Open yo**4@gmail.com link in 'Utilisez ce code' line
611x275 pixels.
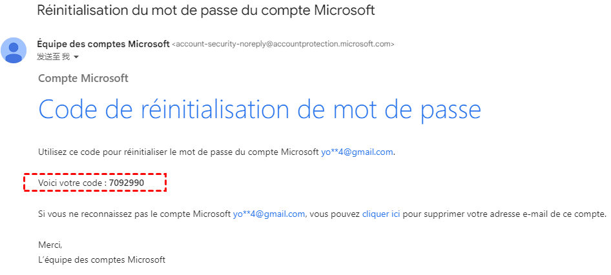point(357,152)
